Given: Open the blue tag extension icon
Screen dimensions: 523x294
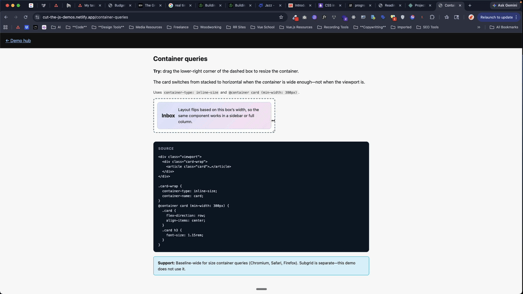Looking at the screenshot, I should coord(383,17).
